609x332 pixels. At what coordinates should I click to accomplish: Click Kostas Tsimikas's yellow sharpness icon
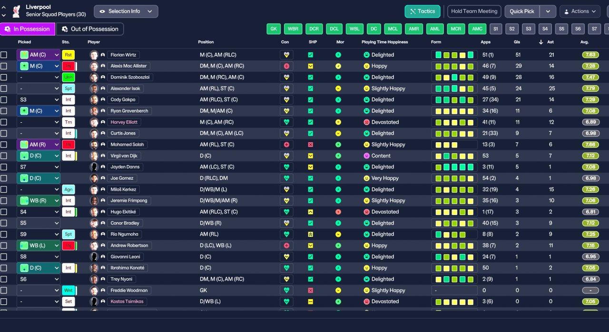pyautogui.click(x=311, y=302)
